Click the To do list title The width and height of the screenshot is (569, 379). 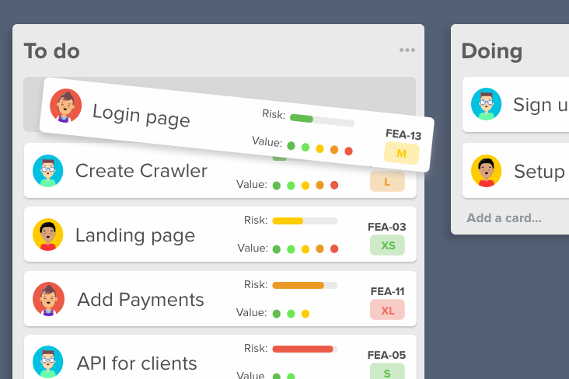[x=52, y=50]
